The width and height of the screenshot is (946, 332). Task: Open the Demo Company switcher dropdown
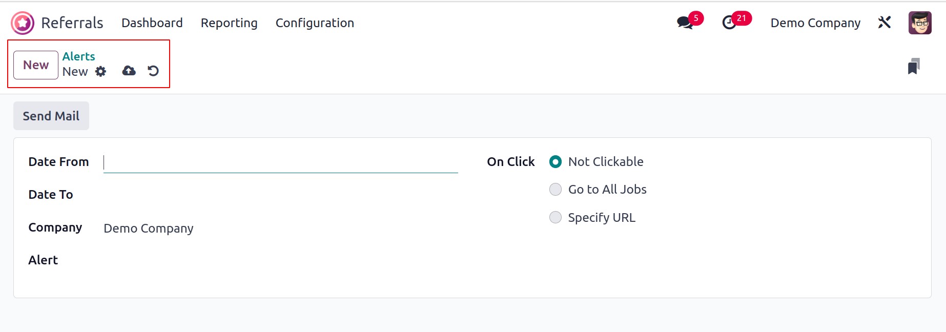(815, 23)
